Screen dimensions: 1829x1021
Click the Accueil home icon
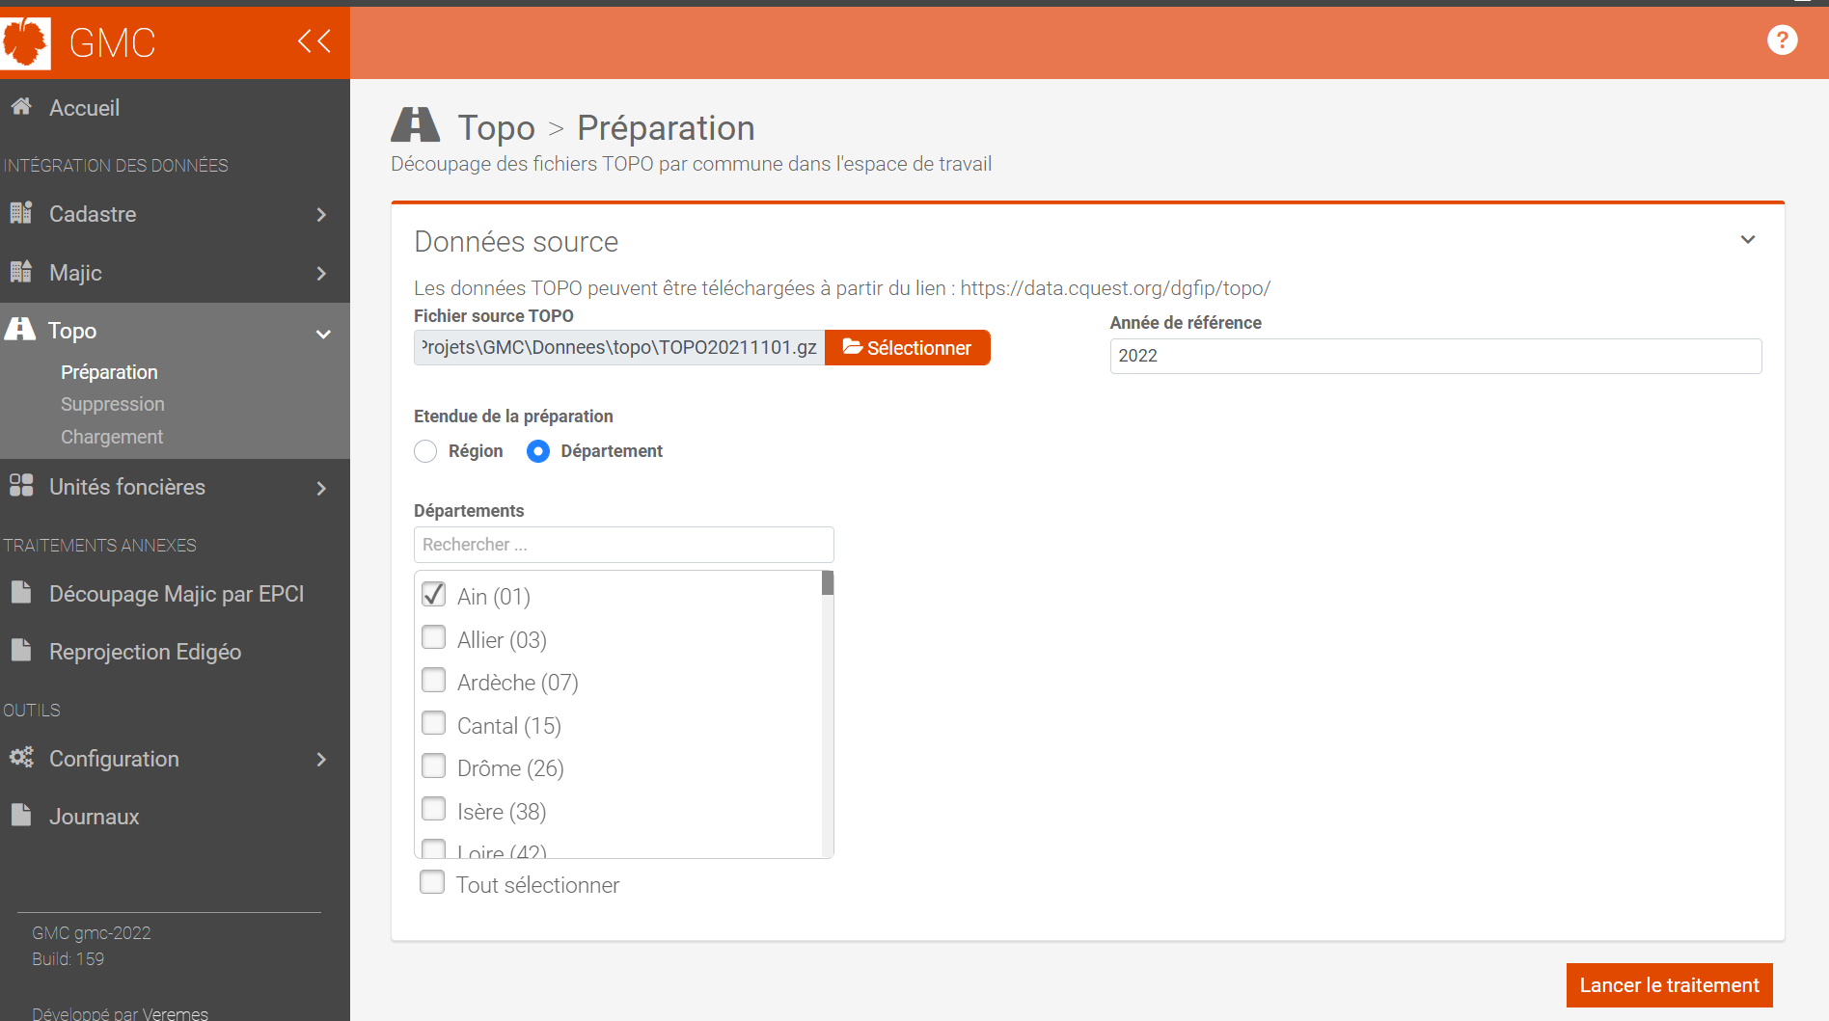[x=21, y=106]
